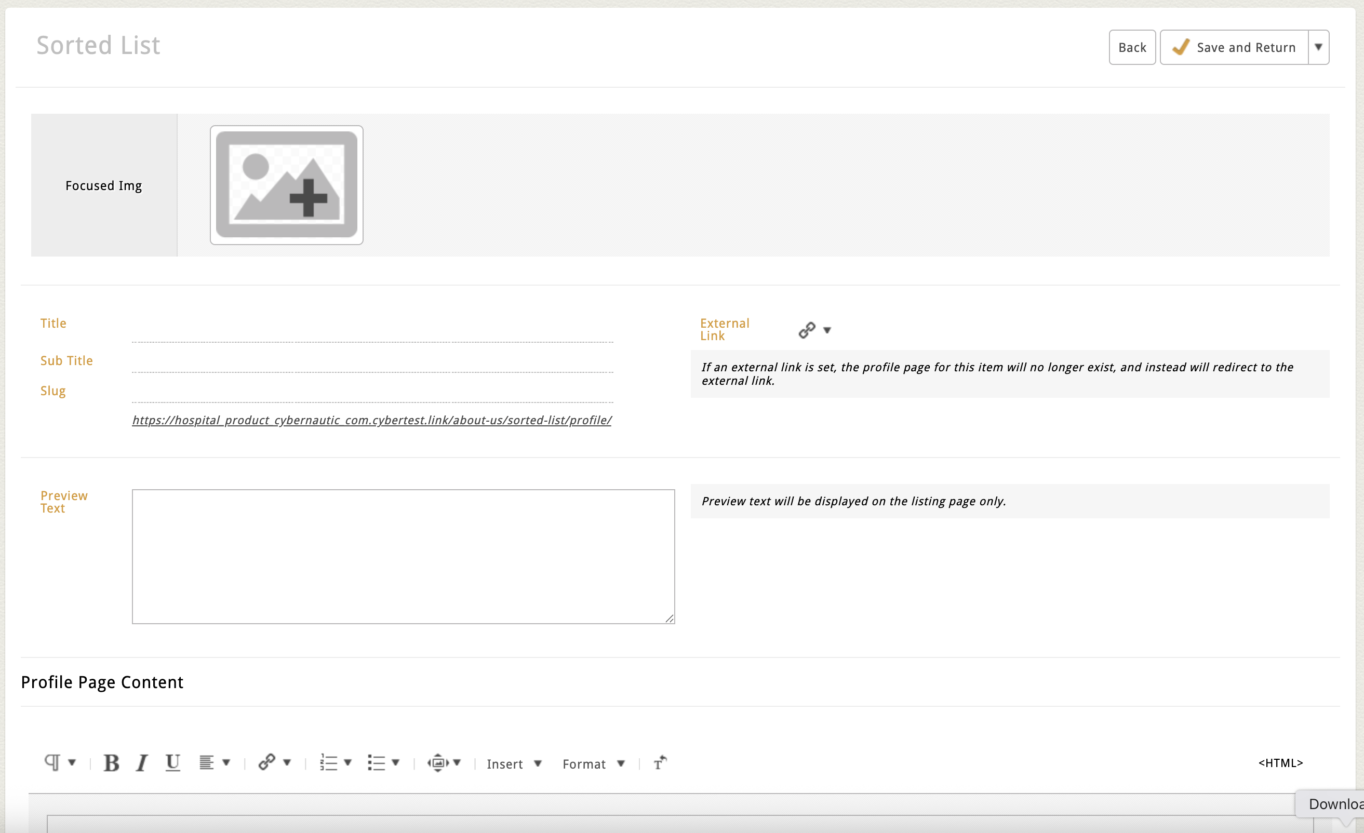Click the clear formatting icon
The width and height of the screenshot is (1364, 833).
click(x=660, y=763)
